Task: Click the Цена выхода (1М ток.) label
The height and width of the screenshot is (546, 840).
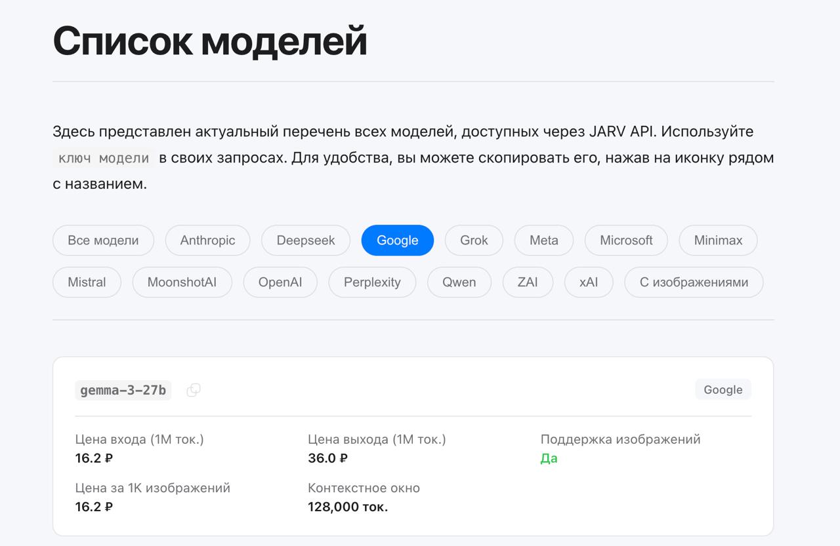Action: pos(377,439)
